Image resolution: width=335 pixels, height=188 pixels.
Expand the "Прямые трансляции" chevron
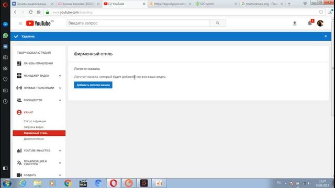pyautogui.click(x=60, y=88)
